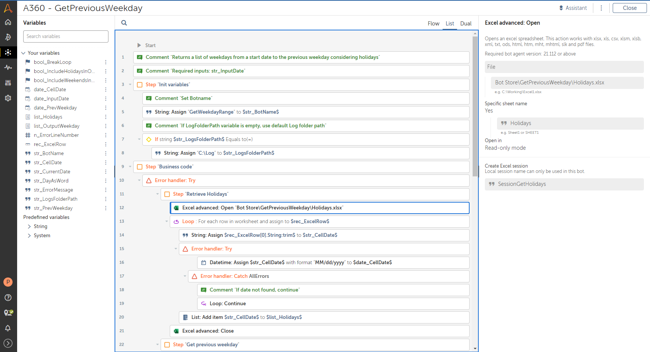Collapse the 'Your variables' section
650x352 pixels.
[x=24, y=53]
